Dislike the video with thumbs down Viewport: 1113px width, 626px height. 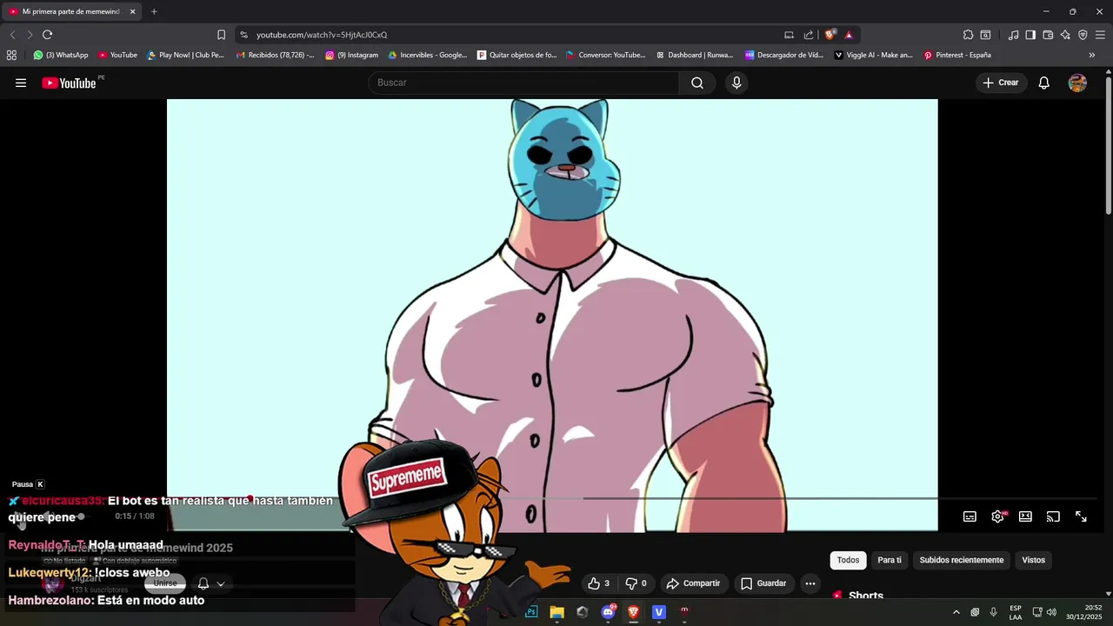tap(636, 583)
